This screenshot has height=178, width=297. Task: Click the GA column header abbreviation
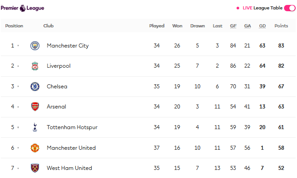point(247,26)
